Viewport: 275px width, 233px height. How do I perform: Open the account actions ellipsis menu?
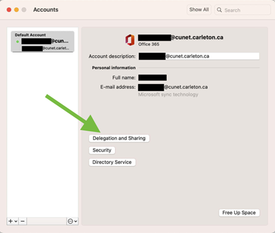[72, 221]
